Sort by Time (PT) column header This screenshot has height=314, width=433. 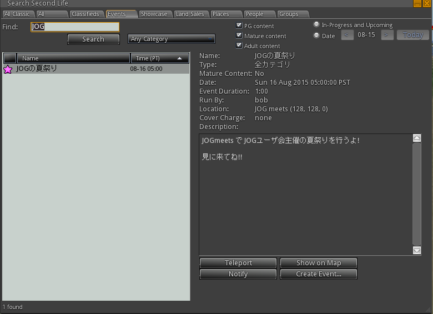pos(160,58)
